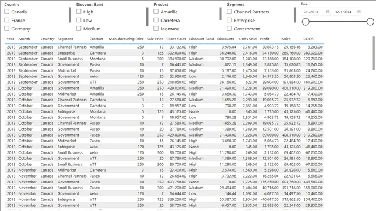Sort by the Gross Sales column header
This screenshot has height=211, width=376.
[x=176, y=39]
